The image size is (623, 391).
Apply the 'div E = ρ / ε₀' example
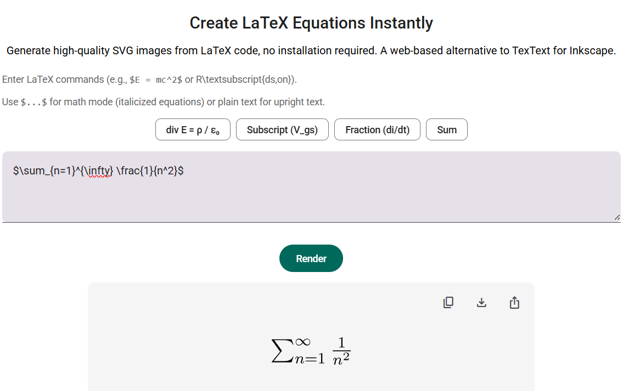click(193, 129)
